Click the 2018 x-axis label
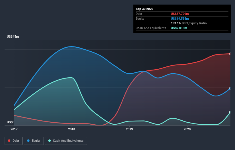Screen dimensions: 235x150 point(72,129)
